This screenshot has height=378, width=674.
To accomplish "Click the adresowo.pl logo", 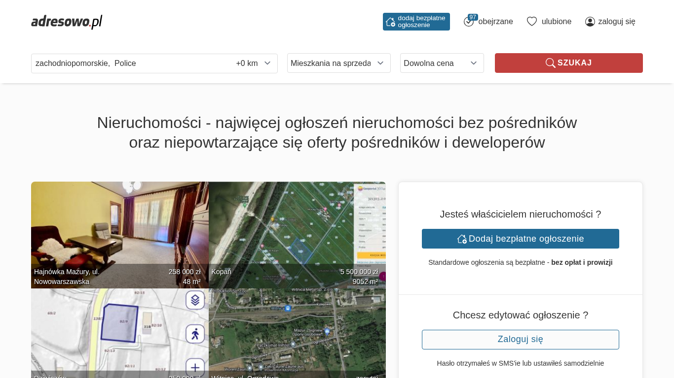I will (x=67, y=22).
